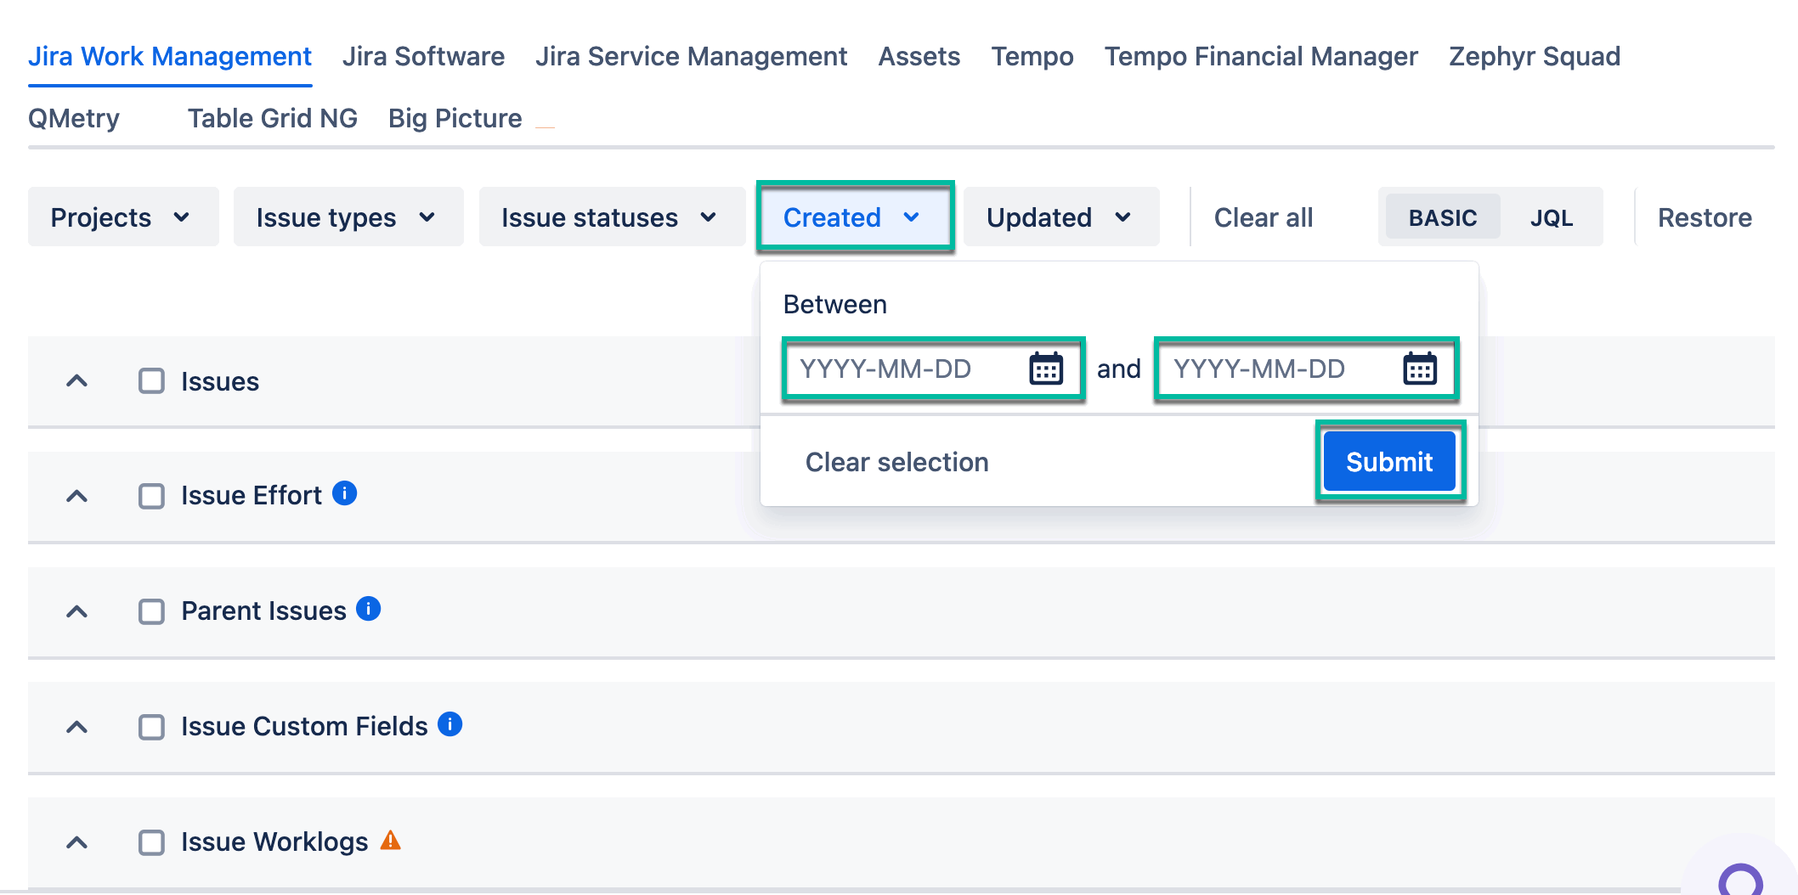Enable the Parent Issues checkbox
Image resolution: width=1798 pixels, height=895 pixels.
[x=151, y=611]
